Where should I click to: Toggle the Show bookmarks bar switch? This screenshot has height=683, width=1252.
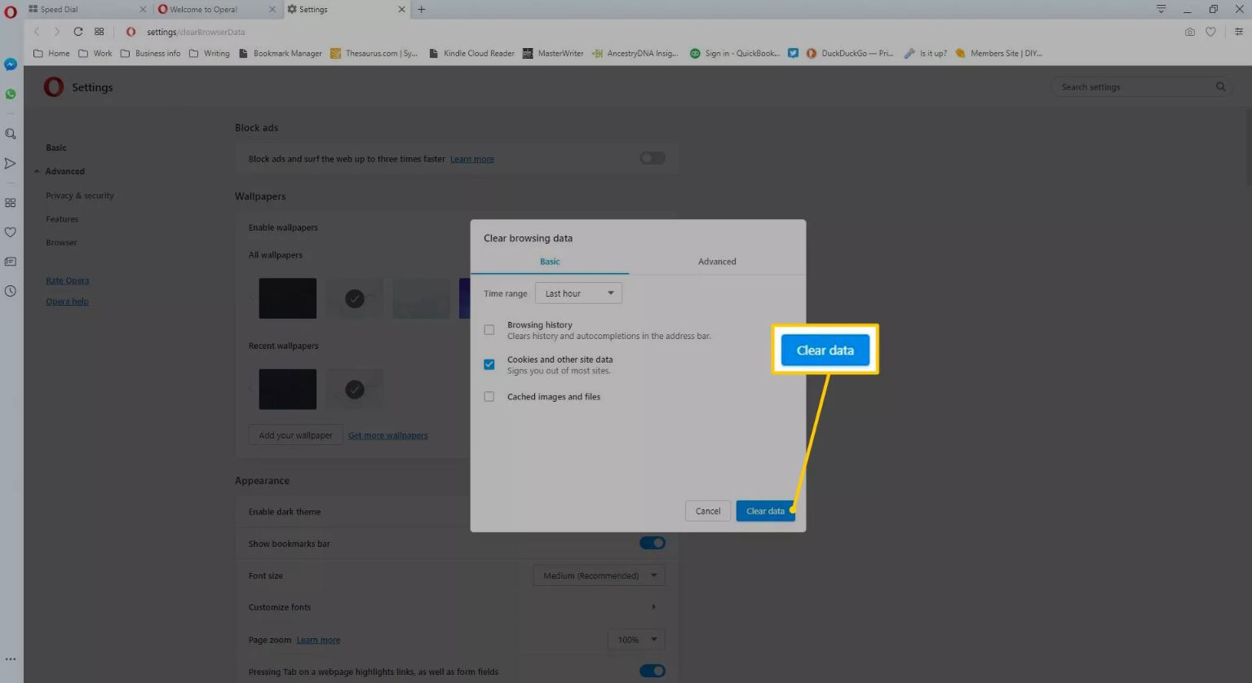(652, 543)
